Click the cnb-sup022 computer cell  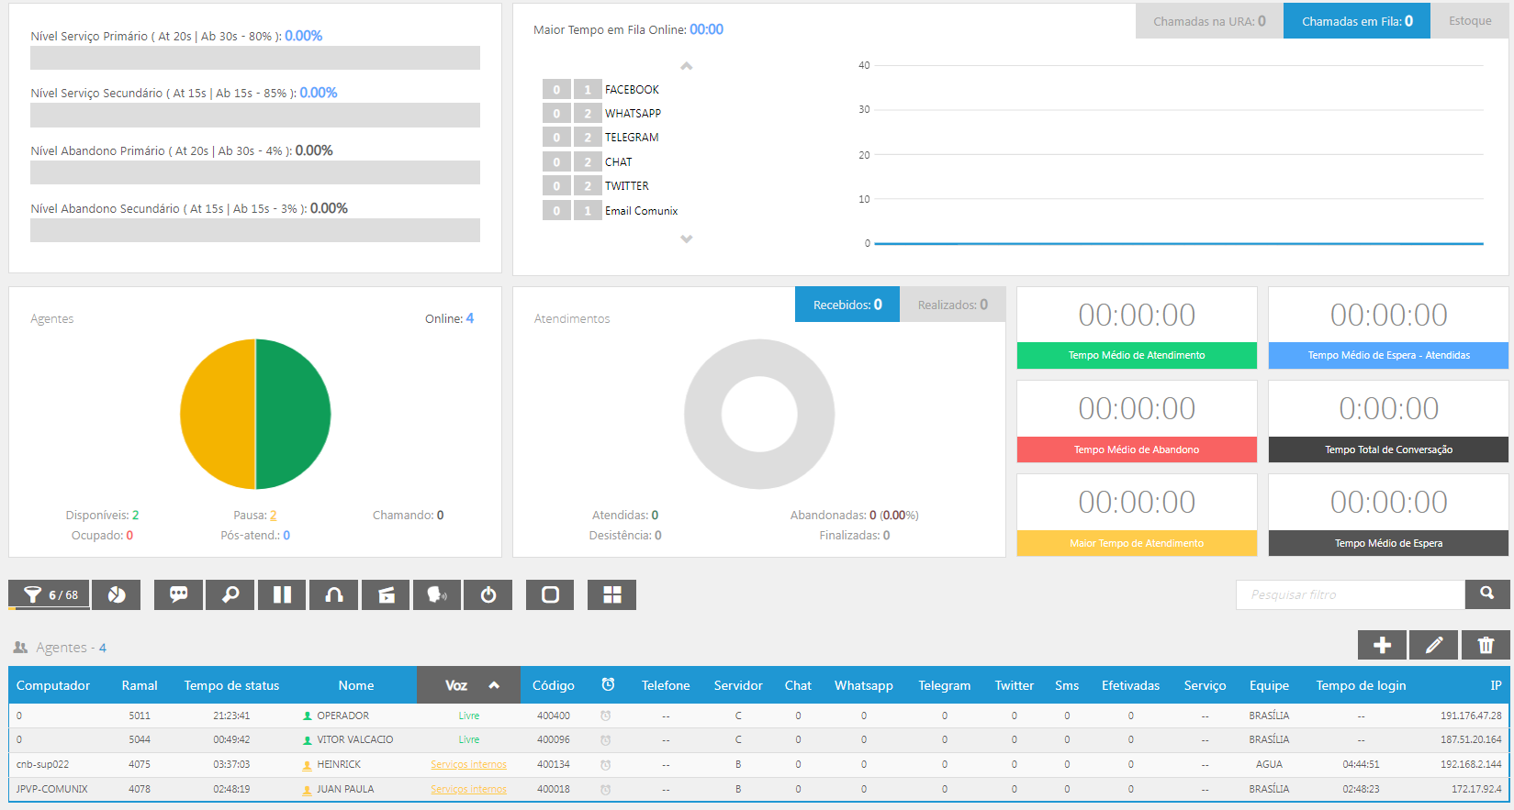42,764
